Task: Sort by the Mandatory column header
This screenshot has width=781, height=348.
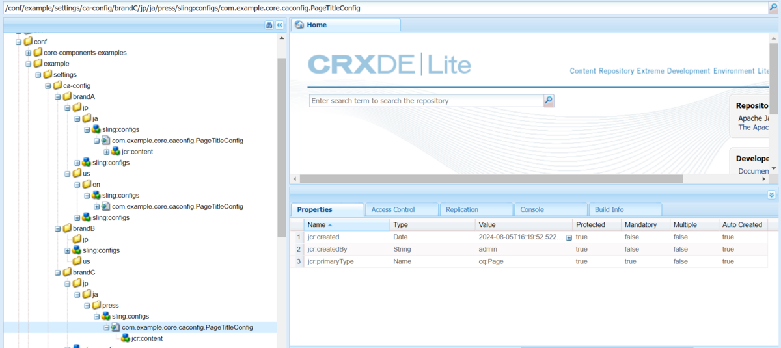Action: (646, 224)
